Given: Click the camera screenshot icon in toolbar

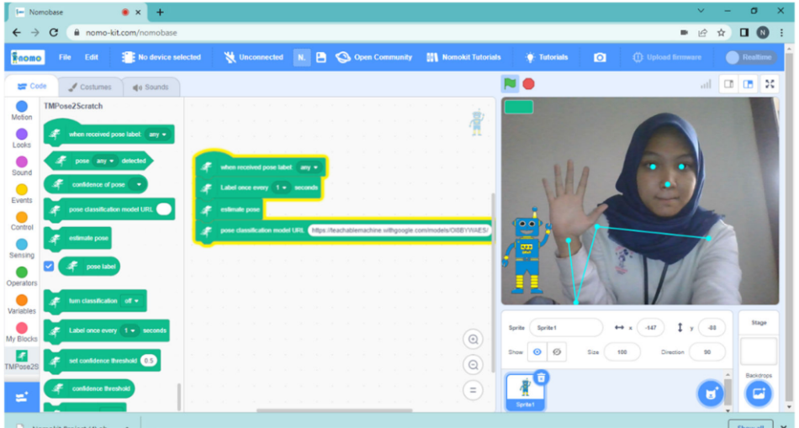Looking at the screenshot, I should click(600, 57).
